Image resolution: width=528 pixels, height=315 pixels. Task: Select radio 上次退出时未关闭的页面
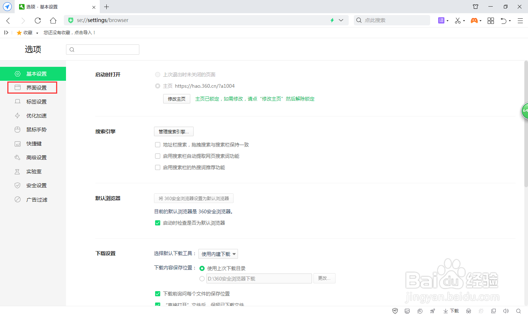pos(158,75)
